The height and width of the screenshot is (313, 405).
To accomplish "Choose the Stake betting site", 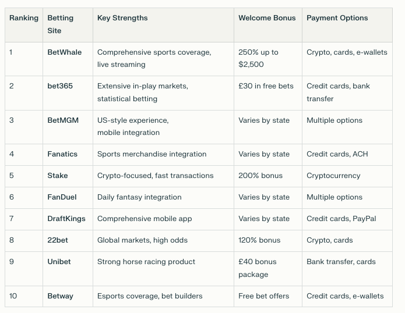I will coord(57,176).
